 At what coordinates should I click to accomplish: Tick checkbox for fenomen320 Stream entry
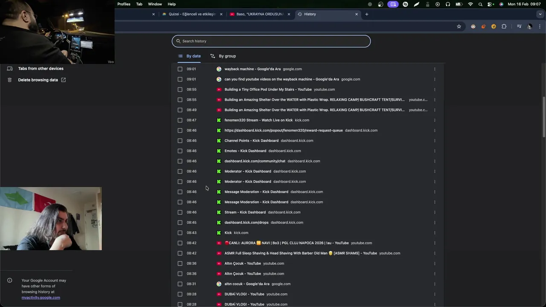[x=180, y=120]
